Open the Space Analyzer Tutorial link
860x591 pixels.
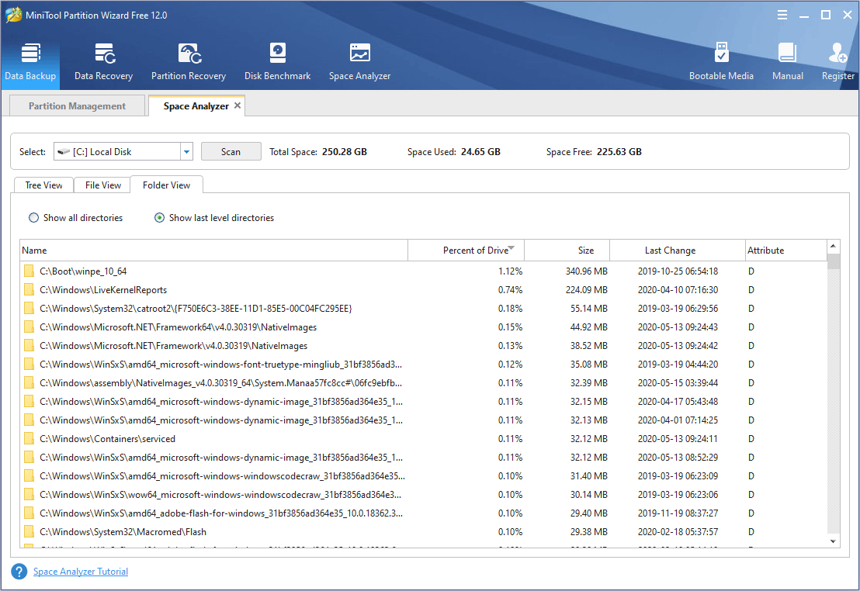click(x=80, y=572)
